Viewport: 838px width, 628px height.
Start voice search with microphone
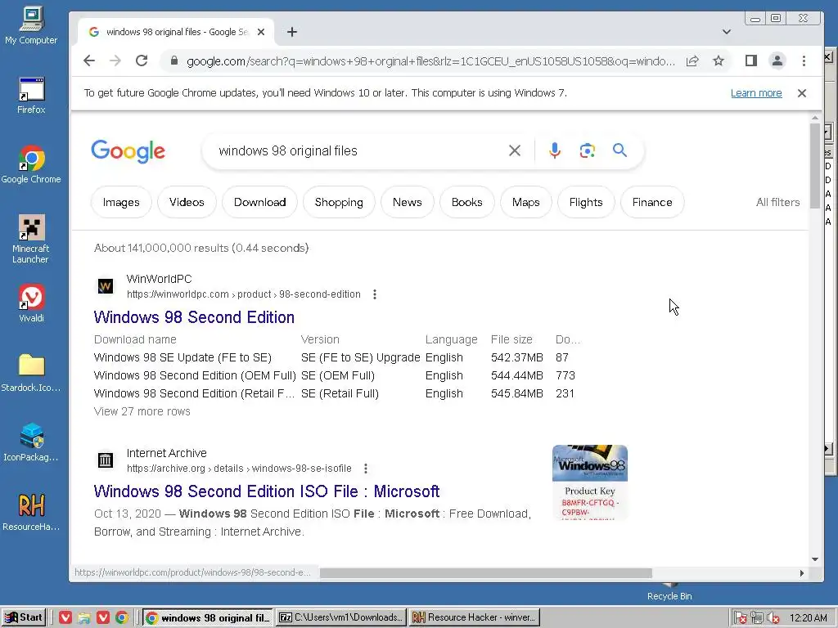click(x=555, y=150)
